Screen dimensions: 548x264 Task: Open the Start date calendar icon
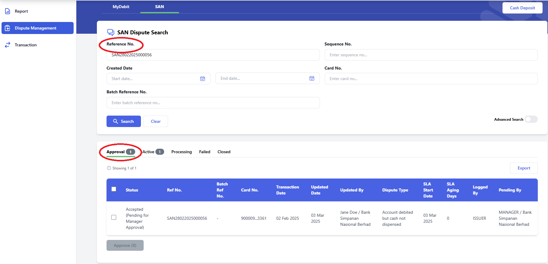pyautogui.click(x=203, y=79)
